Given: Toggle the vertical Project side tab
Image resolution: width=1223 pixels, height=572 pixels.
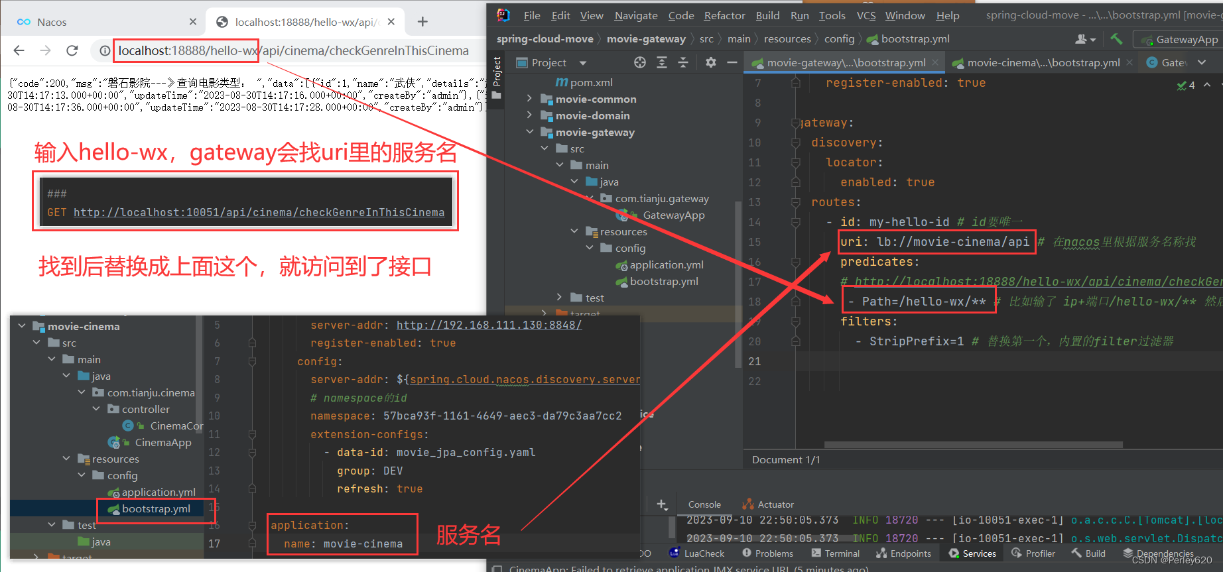Looking at the screenshot, I should (496, 73).
